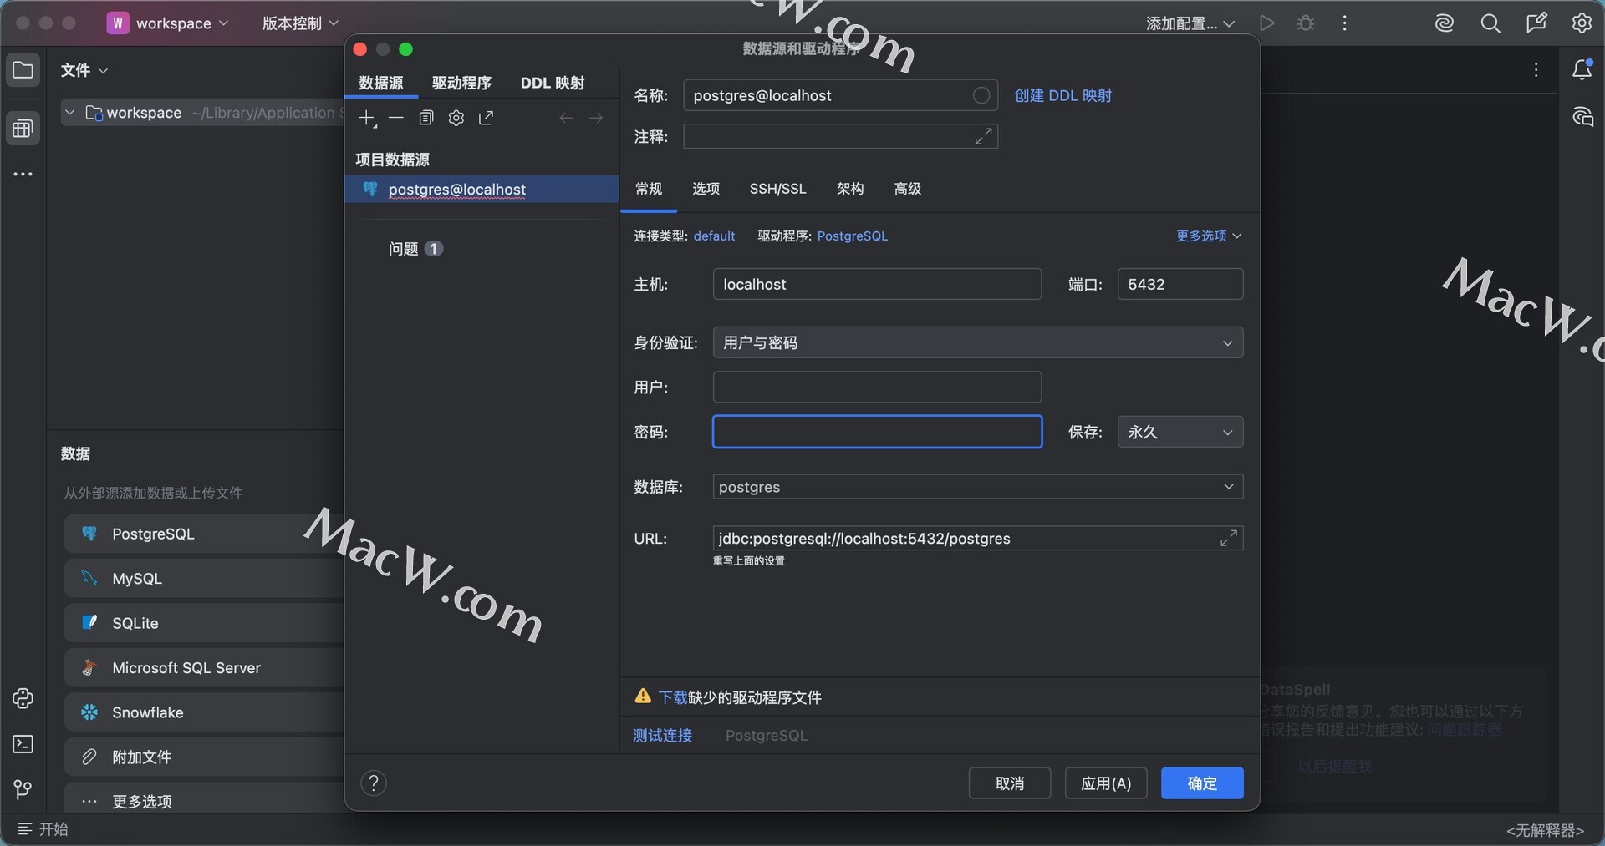Expand the 数据库 database dropdown
Screen dimensions: 1605x846
[977, 487]
